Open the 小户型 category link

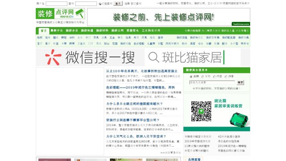(x=234, y=43)
